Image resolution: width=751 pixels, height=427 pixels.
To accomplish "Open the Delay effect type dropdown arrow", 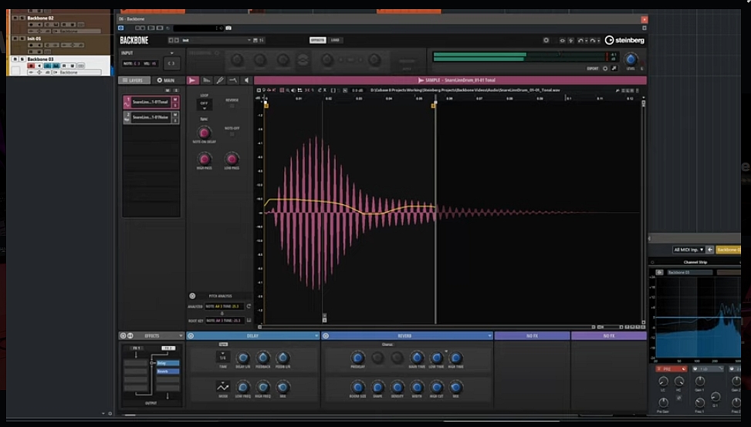I will point(316,336).
